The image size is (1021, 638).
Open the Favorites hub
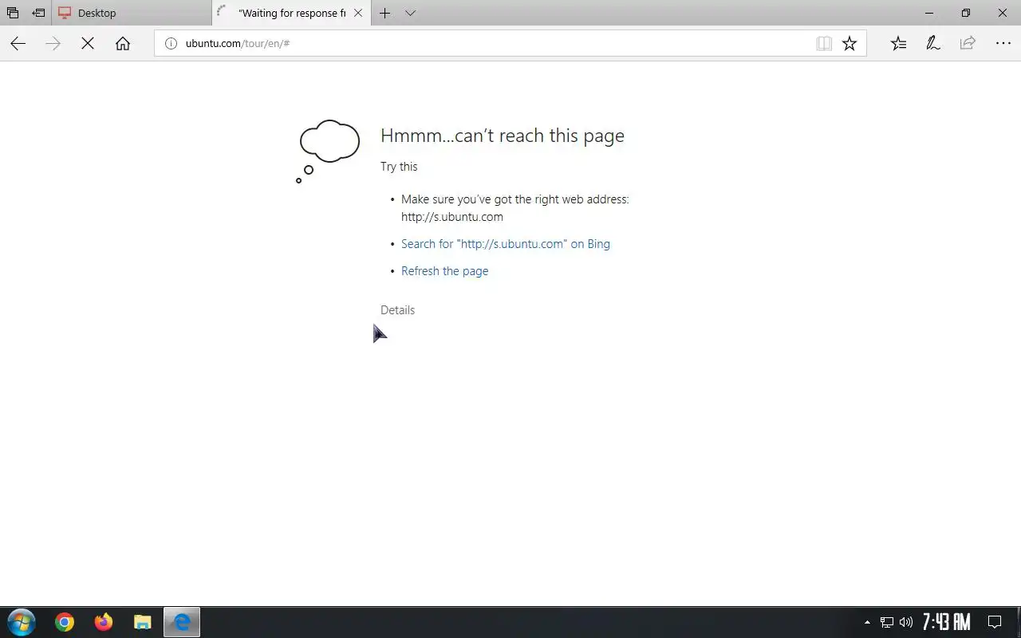pyautogui.click(x=898, y=44)
